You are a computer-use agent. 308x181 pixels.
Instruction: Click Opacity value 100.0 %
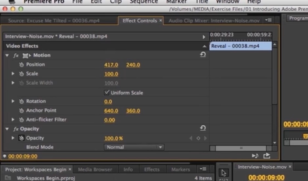113,138
